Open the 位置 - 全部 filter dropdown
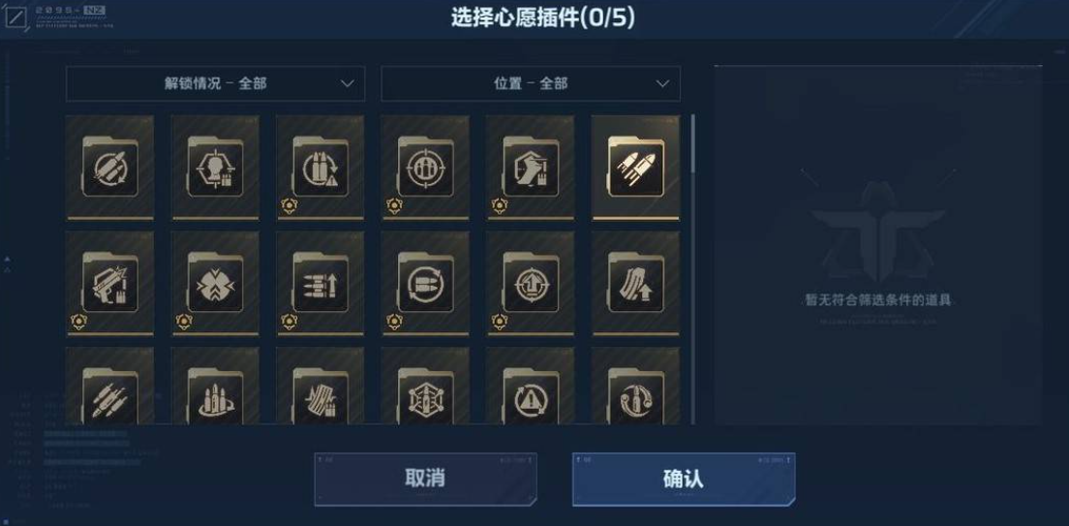Viewport: 1069px width, 526px height. [x=531, y=83]
